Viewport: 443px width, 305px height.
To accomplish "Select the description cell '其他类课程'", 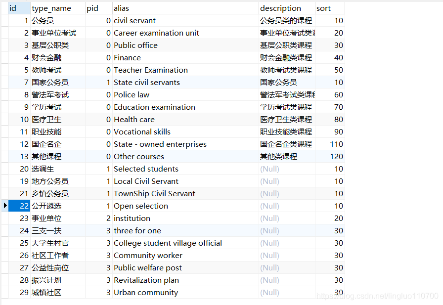I will (x=287, y=156).
